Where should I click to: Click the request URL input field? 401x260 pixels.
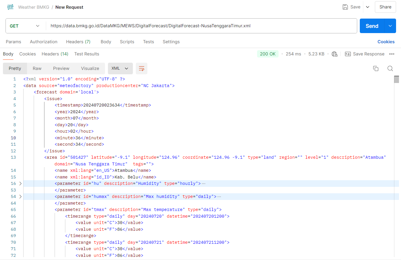click(201, 26)
